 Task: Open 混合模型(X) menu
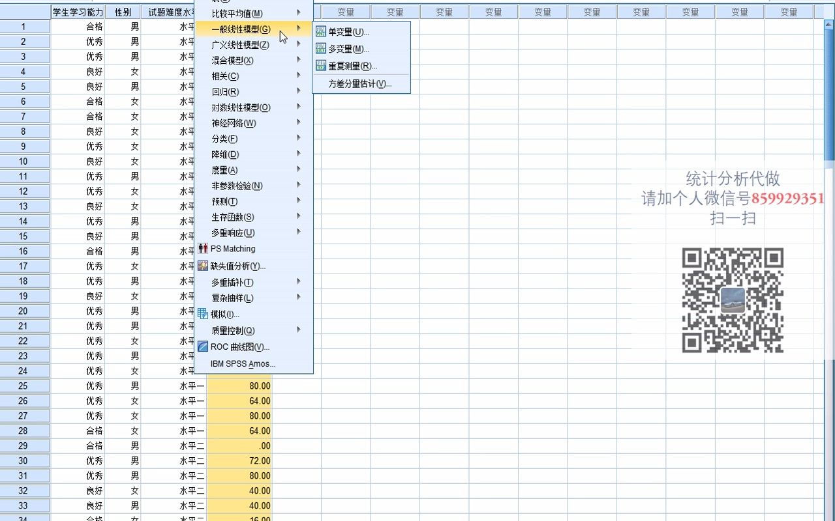point(254,60)
